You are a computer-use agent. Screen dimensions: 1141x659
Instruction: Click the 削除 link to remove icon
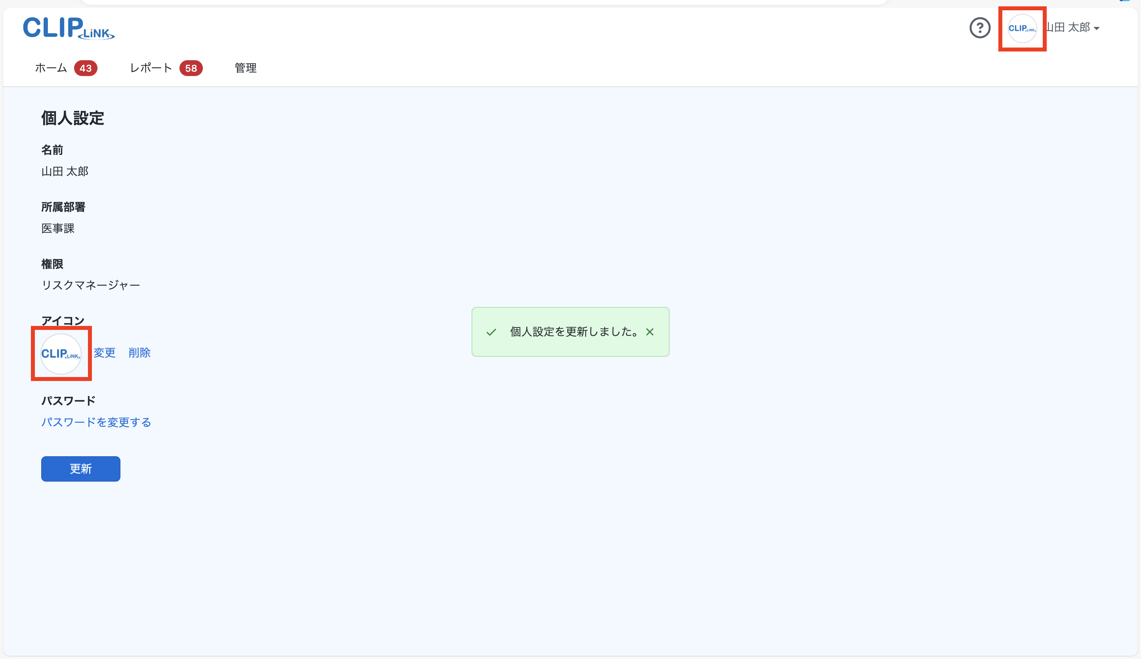click(x=139, y=352)
